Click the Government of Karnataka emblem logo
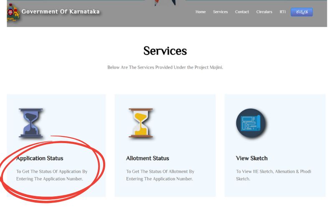Viewport: 334px width, 208px height. (13, 12)
